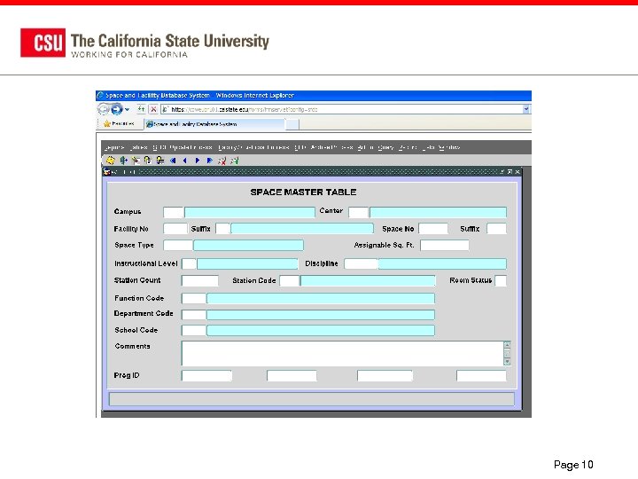638x479 pixels.
Task: Open the Query menu
Action: point(385,147)
